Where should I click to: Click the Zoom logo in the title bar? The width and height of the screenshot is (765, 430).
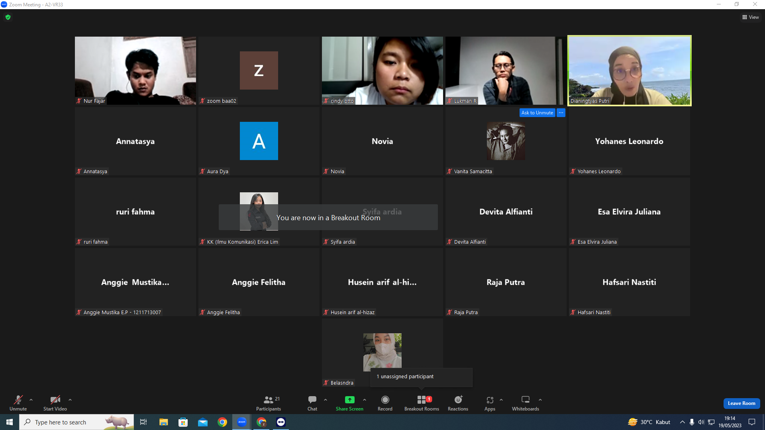pos(4,4)
